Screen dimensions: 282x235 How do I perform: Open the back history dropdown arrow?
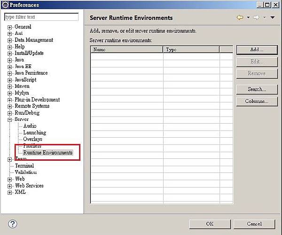pyautogui.click(x=248, y=17)
